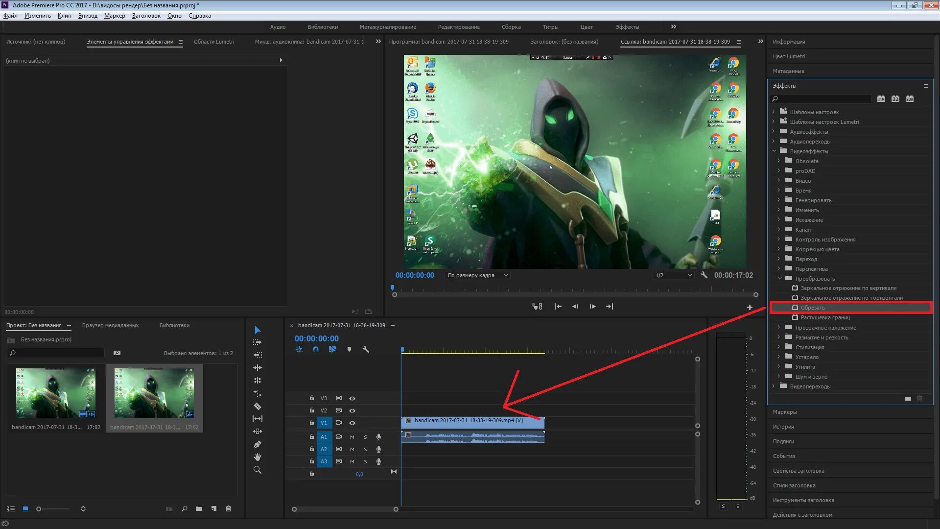Click Go to In point button
The image size is (940, 529).
click(x=558, y=307)
